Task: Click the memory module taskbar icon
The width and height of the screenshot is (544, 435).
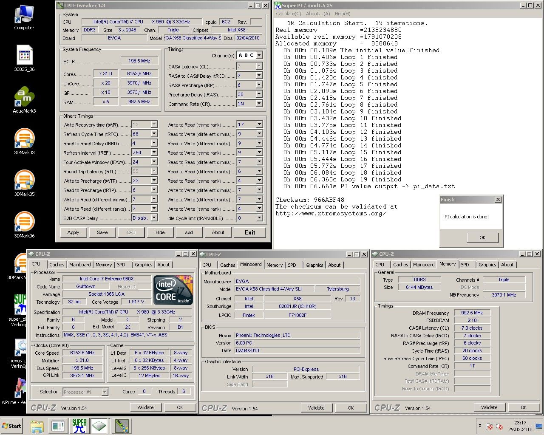Action: tap(122, 426)
